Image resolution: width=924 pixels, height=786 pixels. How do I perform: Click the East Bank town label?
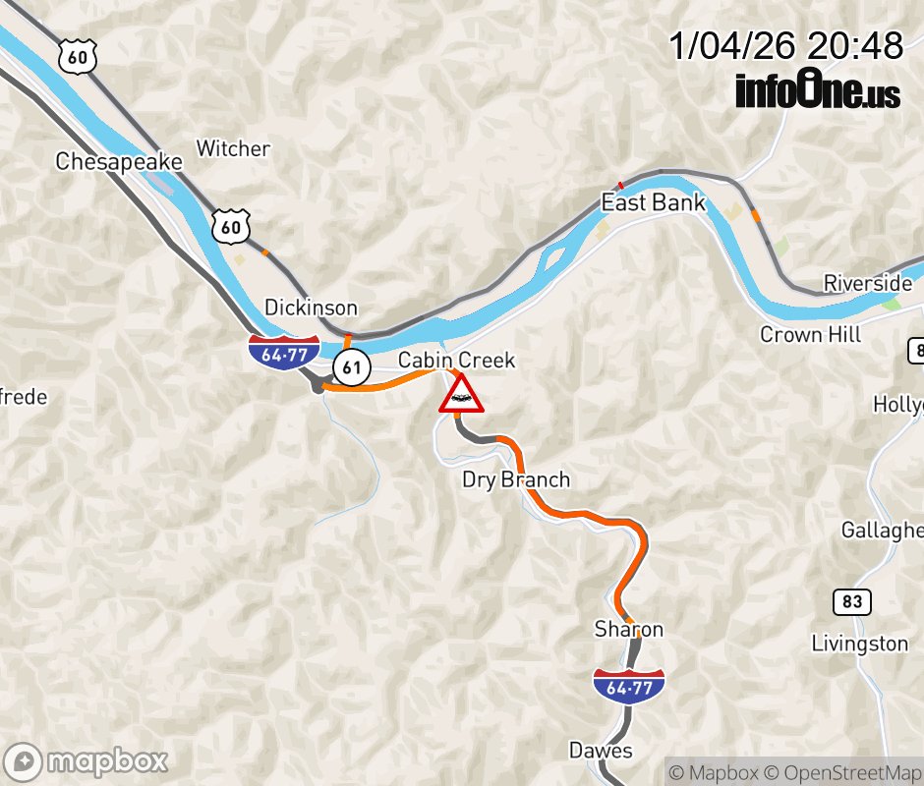tap(653, 202)
